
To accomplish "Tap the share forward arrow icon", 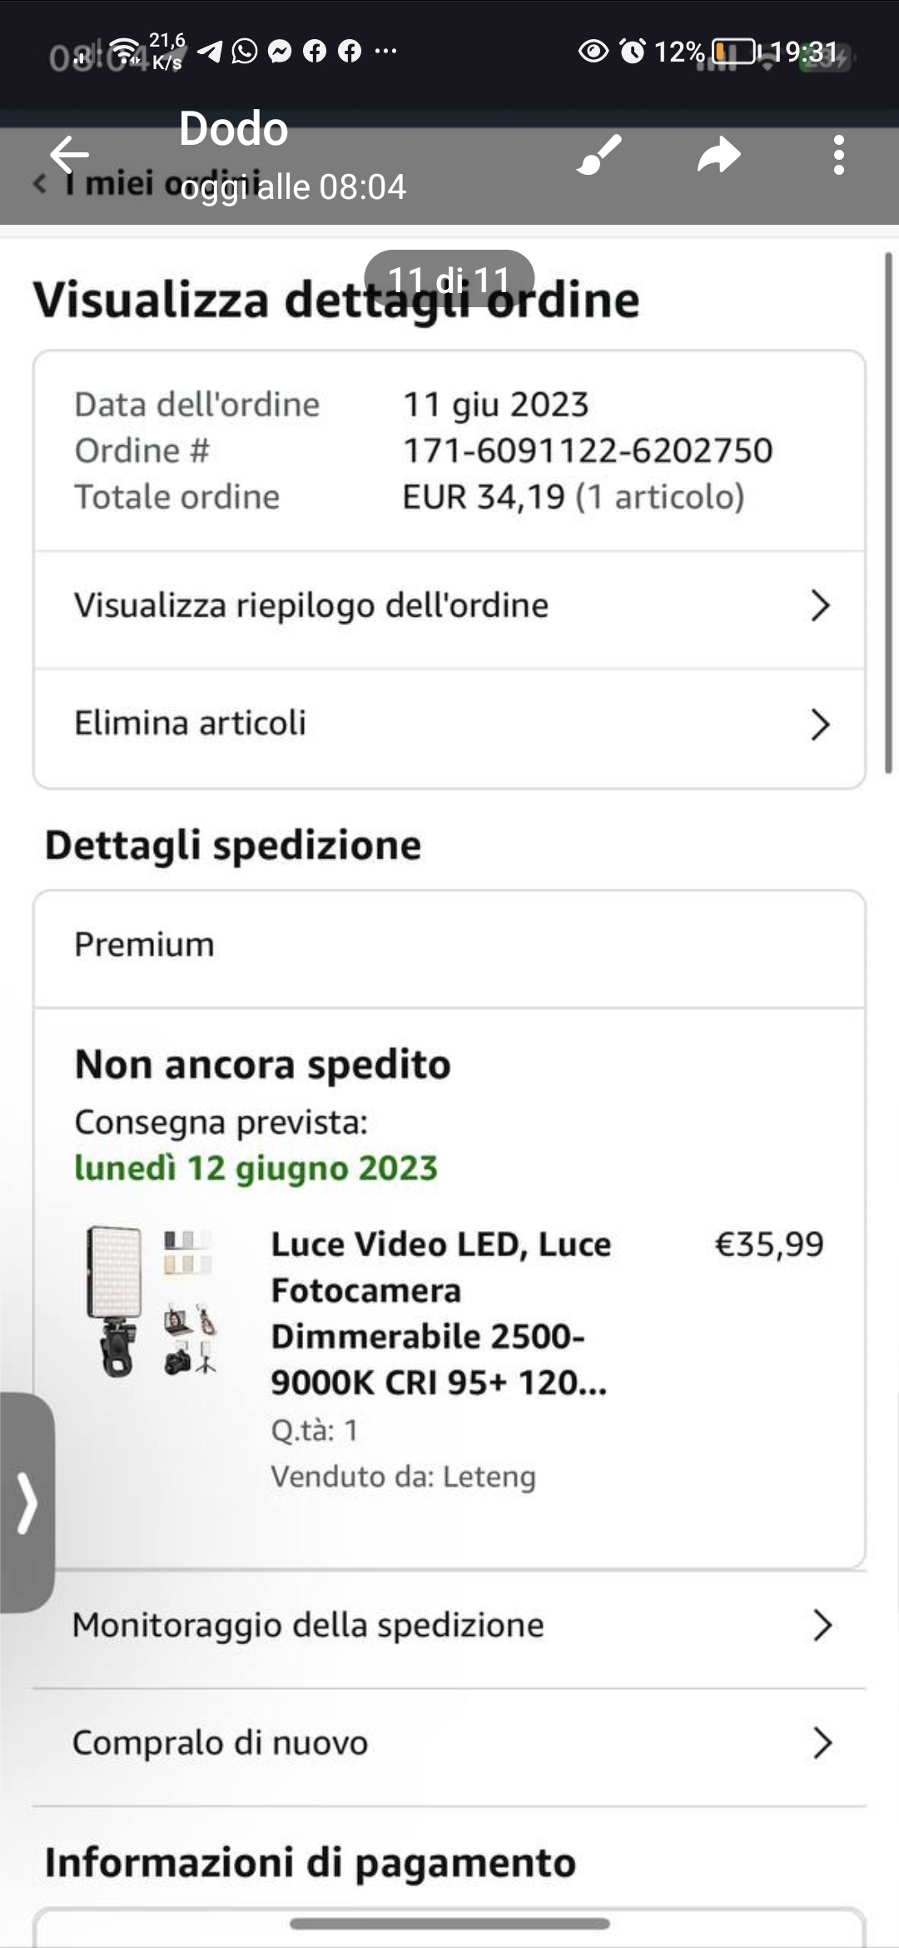I will point(718,155).
